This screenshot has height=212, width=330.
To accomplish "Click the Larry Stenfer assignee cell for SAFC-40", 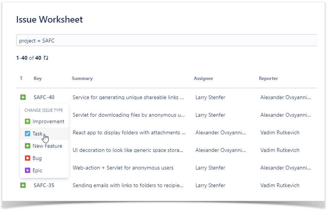I will click(x=210, y=98).
